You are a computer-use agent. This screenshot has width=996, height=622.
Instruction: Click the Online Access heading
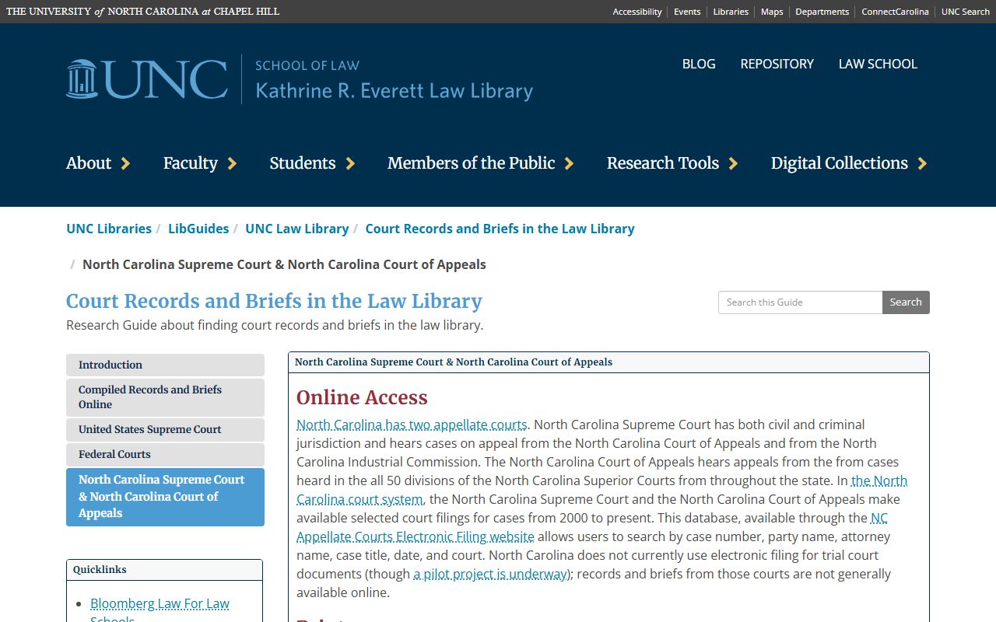(362, 397)
